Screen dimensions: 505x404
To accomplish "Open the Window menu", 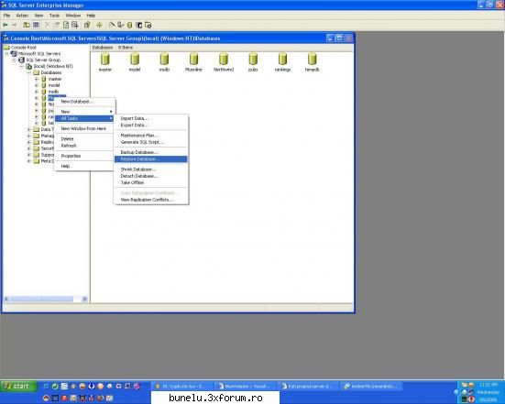I will (x=73, y=16).
